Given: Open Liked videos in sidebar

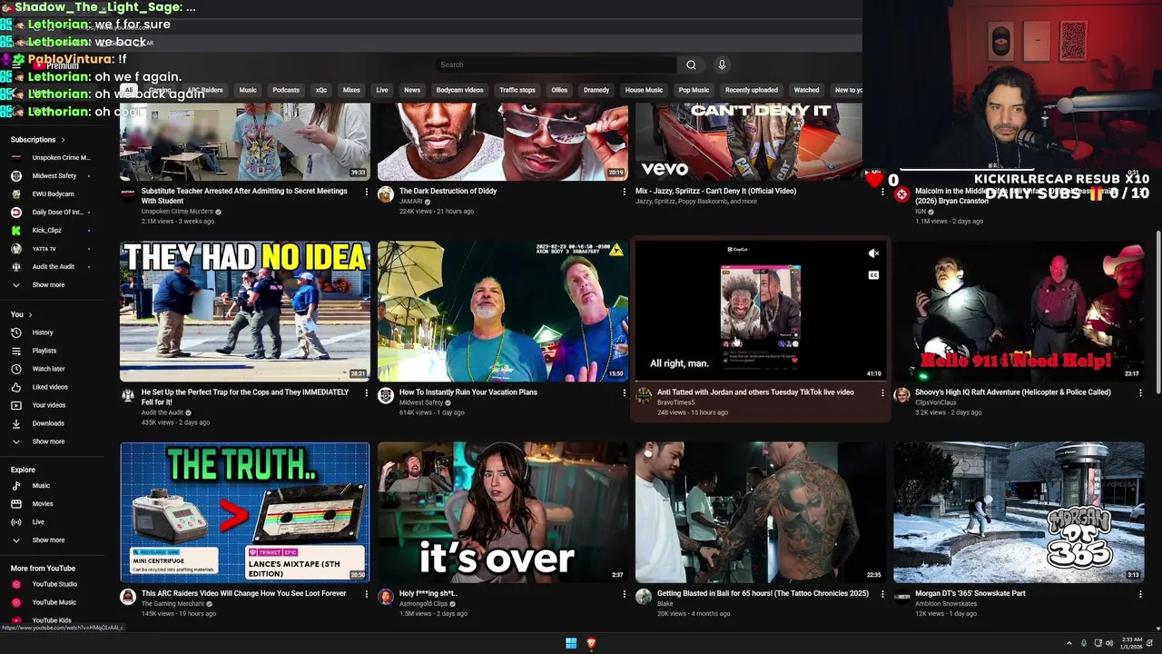Looking at the screenshot, I should coord(50,387).
